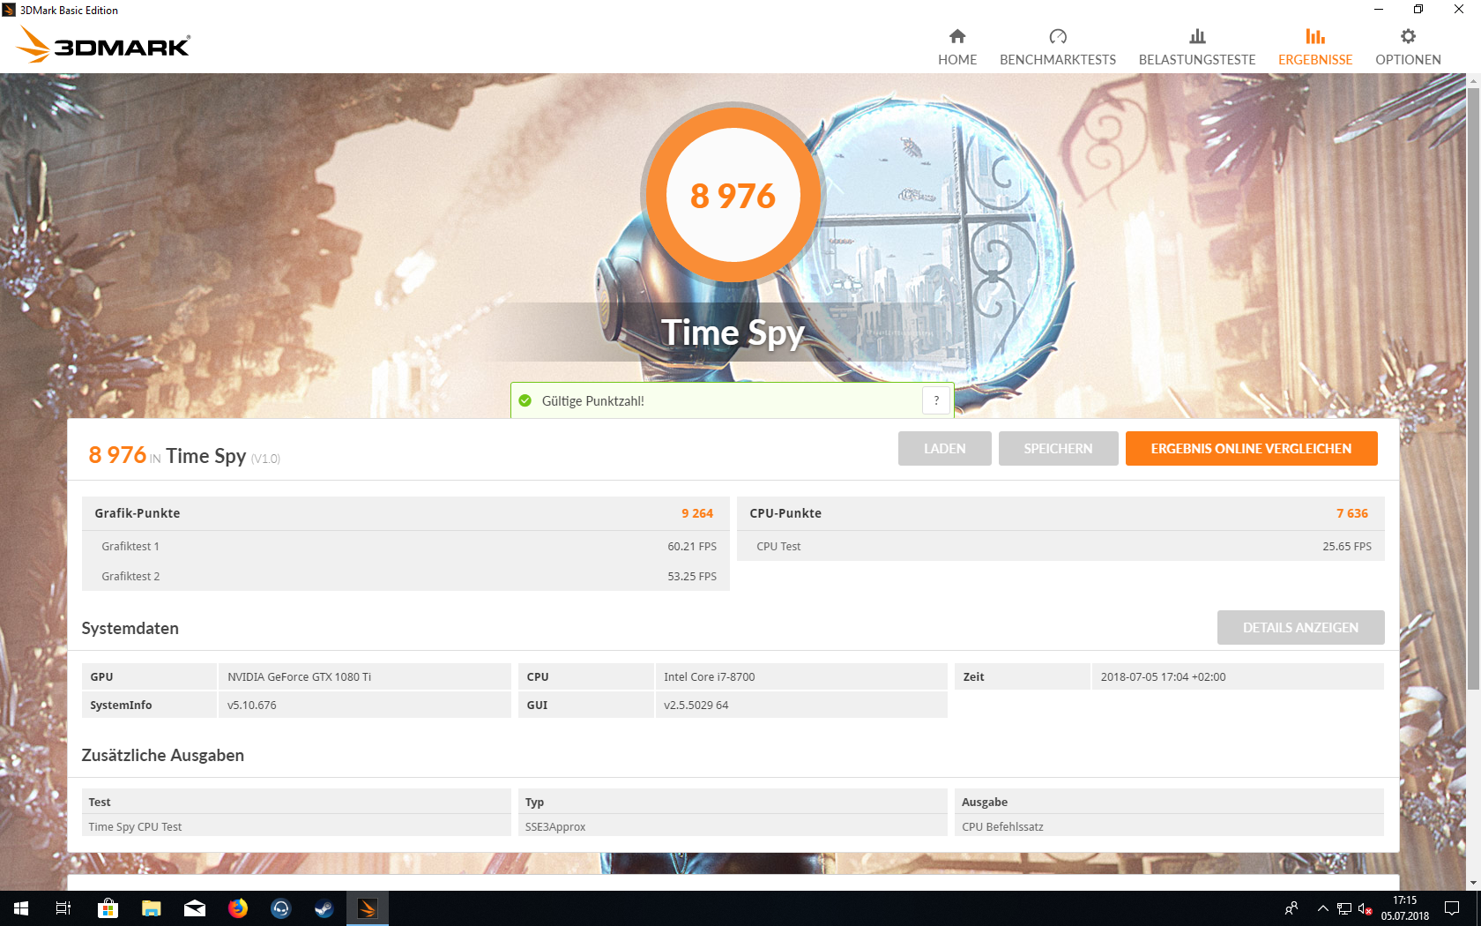Open the HOME tab

pyautogui.click(x=957, y=48)
